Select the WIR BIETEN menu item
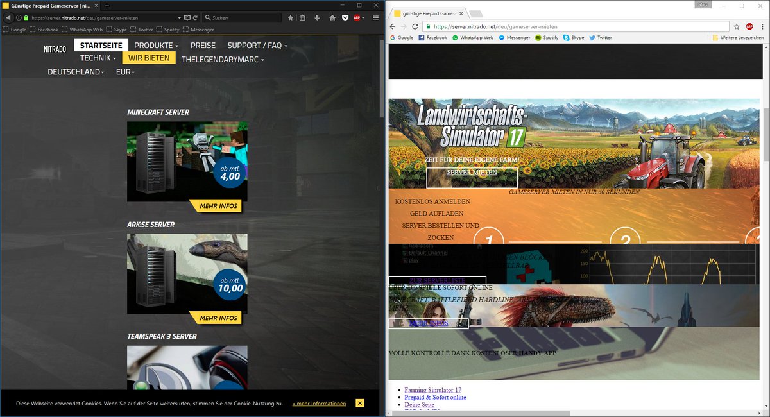Image resolution: width=770 pixels, height=417 pixels. tap(149, 58)
